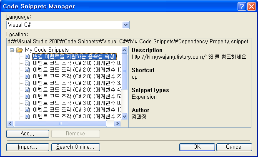Screen dimensions: 258x157
Task: Select 이벤트 코드 조각 (C# 2.0) 매개변수 5
Action: [77, 96]
